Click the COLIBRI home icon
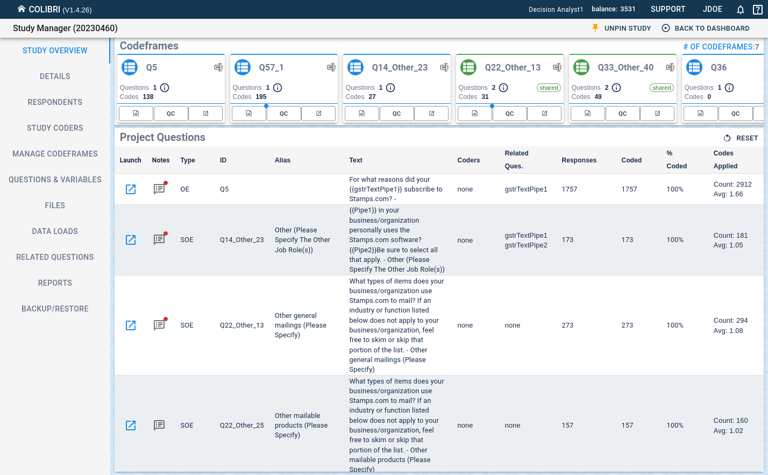 pyautogui.click(x=22, y=9)
